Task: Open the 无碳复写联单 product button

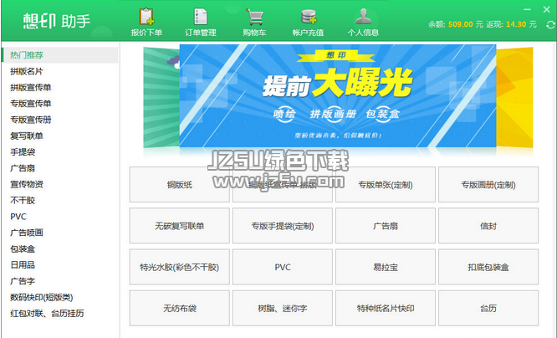Action: 179,226
